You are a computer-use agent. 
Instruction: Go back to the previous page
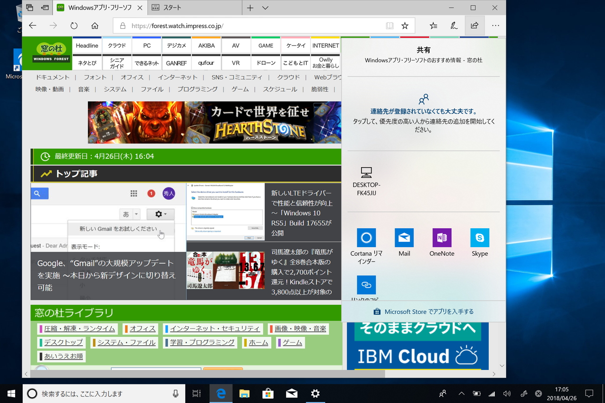click(33, 26)
